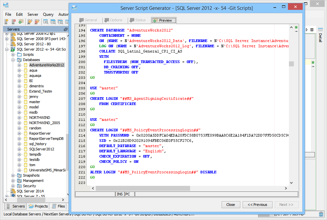Expand the msdb database node

[19, 112]
